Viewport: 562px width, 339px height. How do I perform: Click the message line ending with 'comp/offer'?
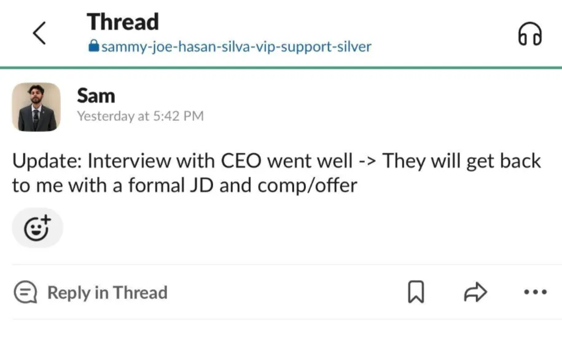pyautogui.click(x=185, y=185)
